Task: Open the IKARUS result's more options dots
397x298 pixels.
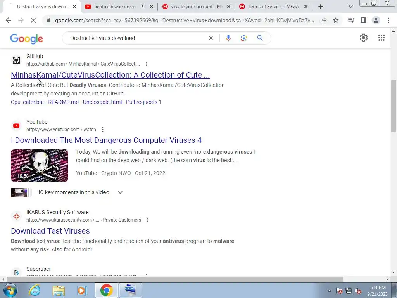Action: (148, 220)
